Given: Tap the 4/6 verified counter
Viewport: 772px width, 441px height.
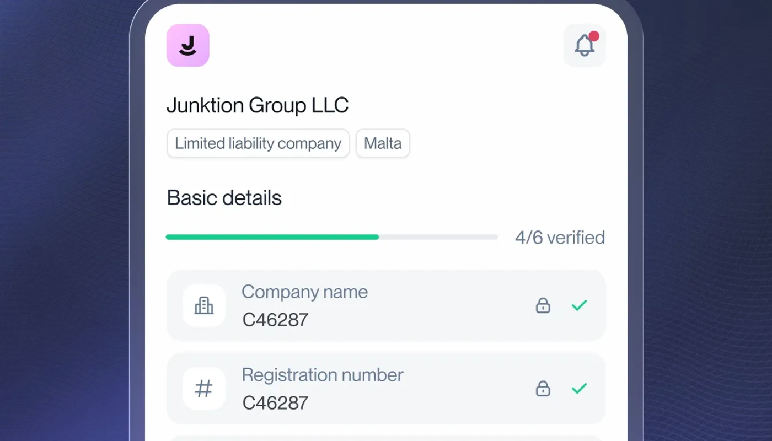Looking at the screenshot, I should point(560,238).
